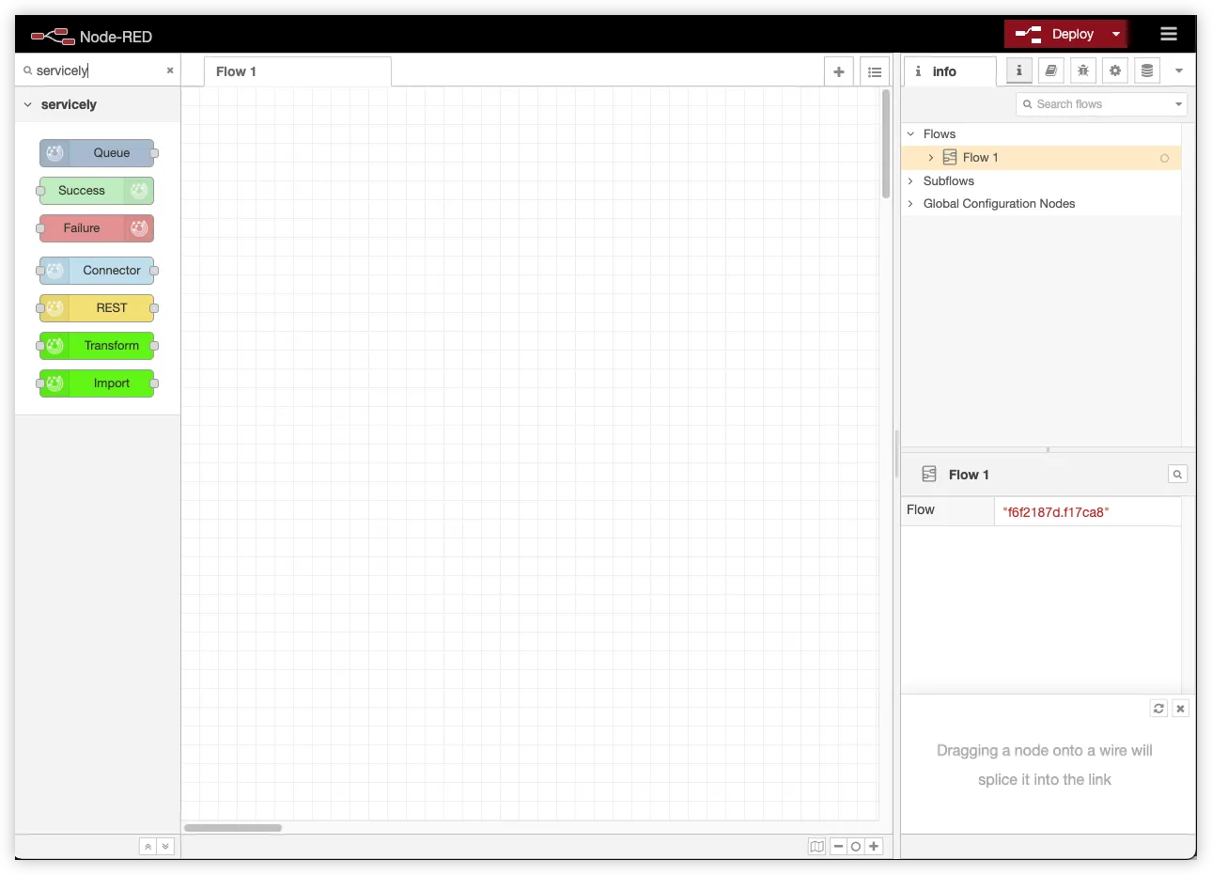Collapse the servicely palette category

(x=98, y=104)
